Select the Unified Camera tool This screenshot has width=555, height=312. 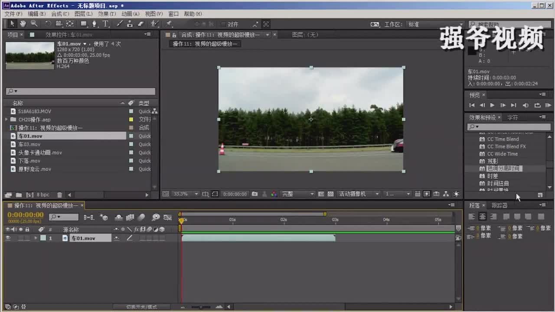[59, 24]
